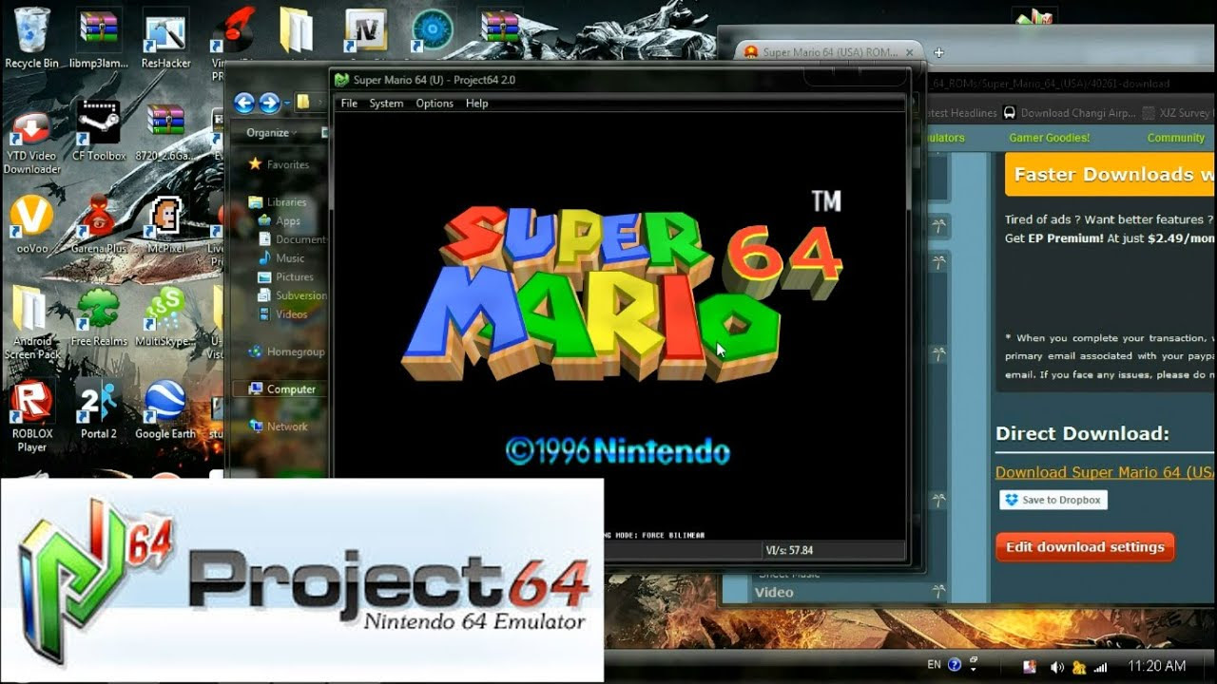Open the Android Screen Pack folder
This screenshot has width=1217, height=684.
tap(31, 321)
